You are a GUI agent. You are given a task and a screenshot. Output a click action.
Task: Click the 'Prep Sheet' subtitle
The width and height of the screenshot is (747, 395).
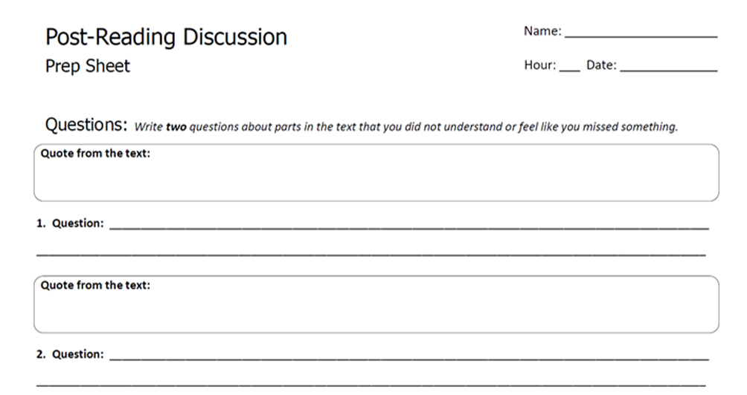88,66
